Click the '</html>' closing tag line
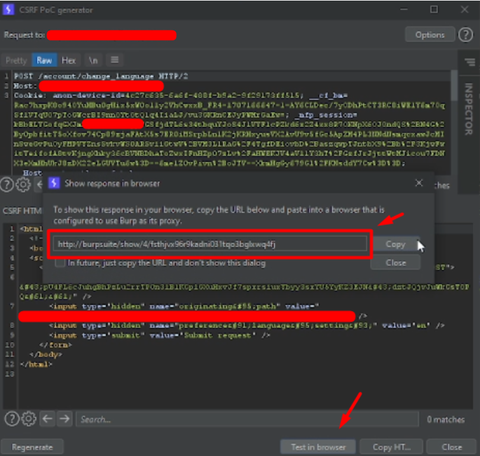Image resolution: width=480 pixels, height=456 pixels. tap(36, 365)
